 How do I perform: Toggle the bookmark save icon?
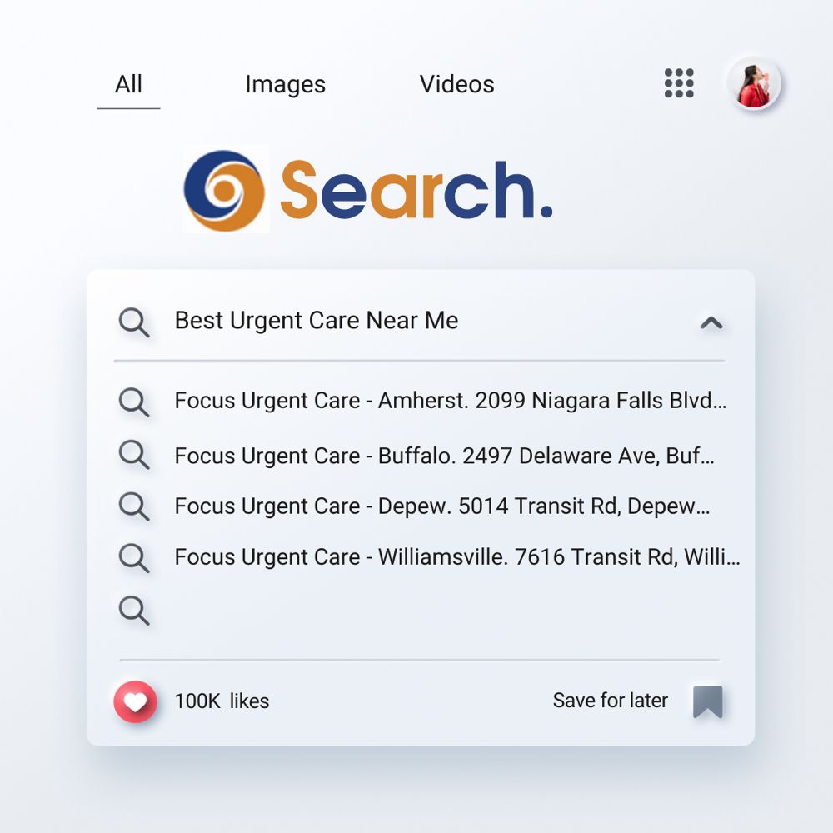coord(707,701)
